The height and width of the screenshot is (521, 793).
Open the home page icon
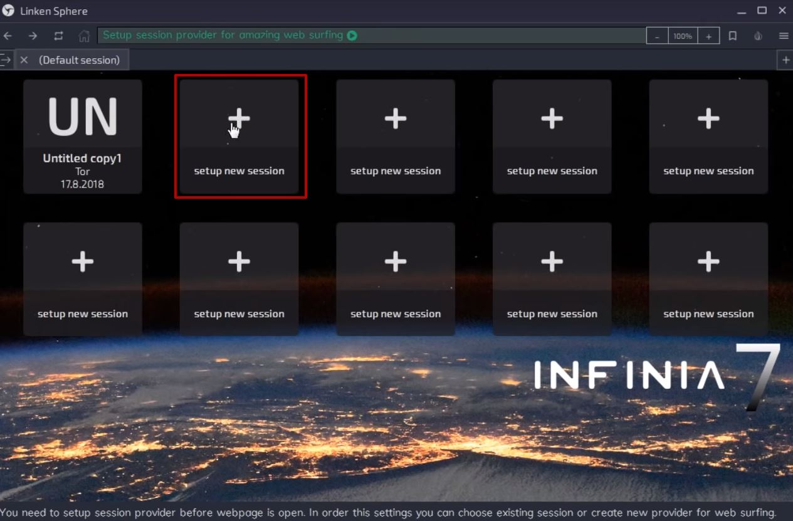pos(84,36)
